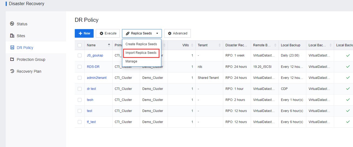The height and width of the screenshot is (147, 353).
Task: Click the Sites building icon
Action: click(x=12, y=36)
